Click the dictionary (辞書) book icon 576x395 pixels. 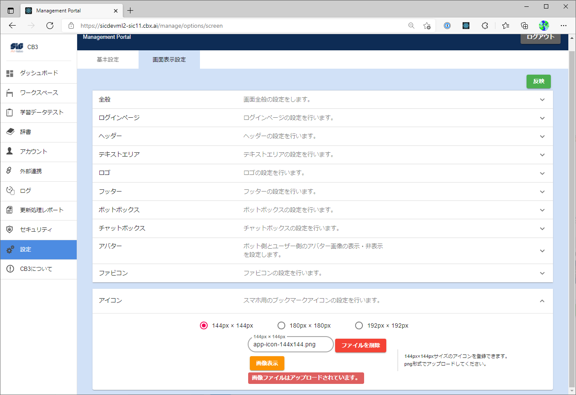pyautogui.click(x=10, y=132)
